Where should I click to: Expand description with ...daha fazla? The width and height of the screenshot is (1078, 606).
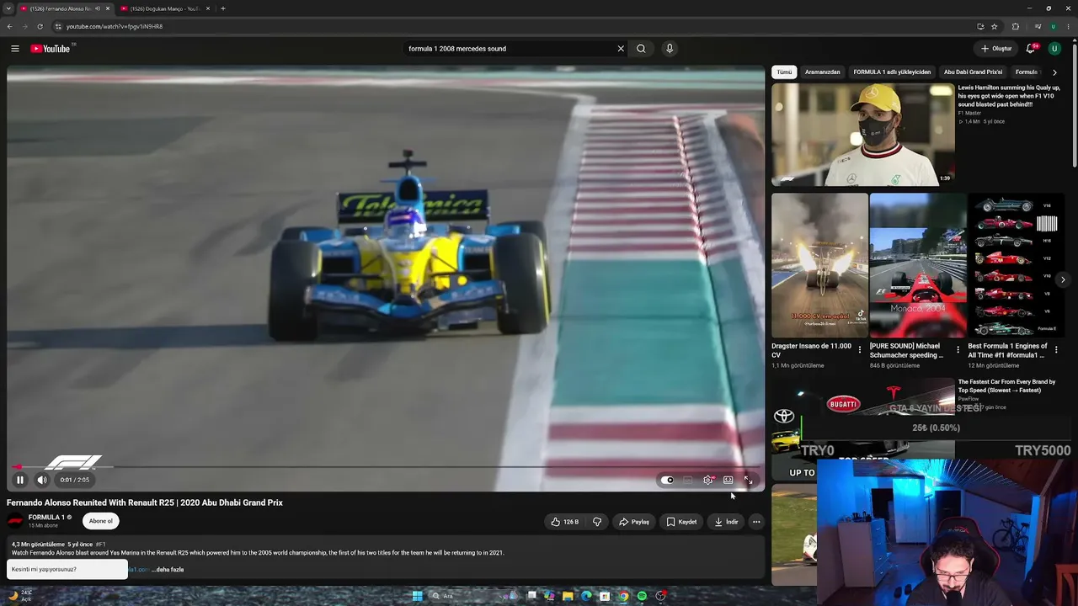168,570
